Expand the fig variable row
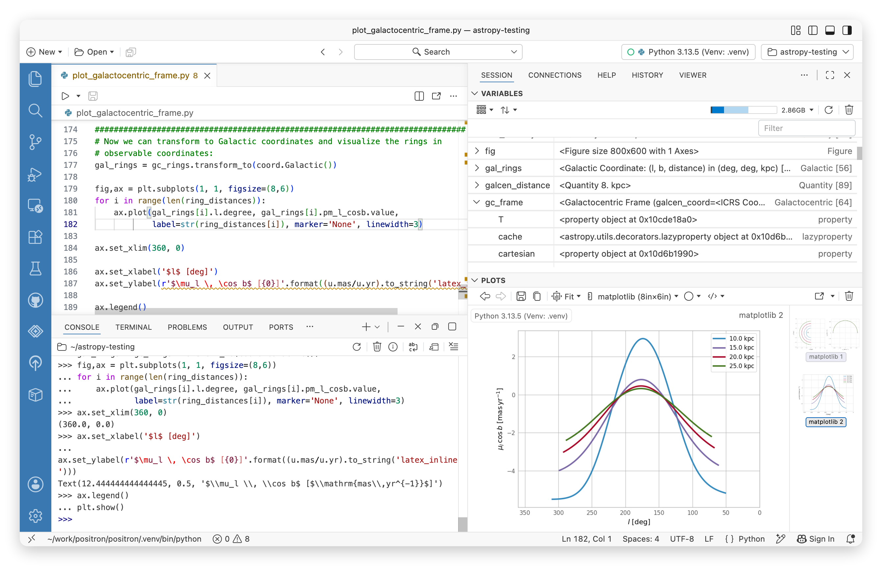Image resolution: width=882 pixels, height=566 pixels. click(x=477, y=151)
